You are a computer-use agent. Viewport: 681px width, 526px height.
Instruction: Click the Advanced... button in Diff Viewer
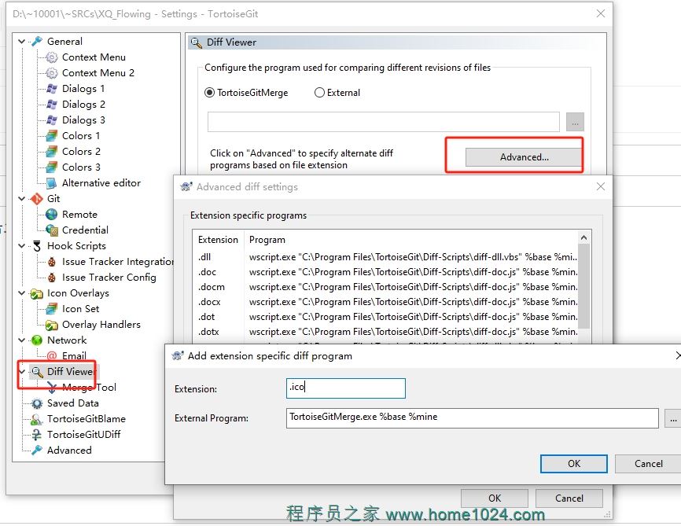[524, 157]
